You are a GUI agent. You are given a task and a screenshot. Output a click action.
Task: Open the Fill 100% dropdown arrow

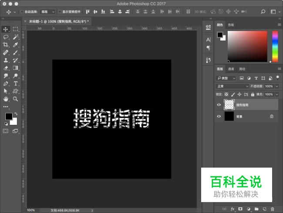pyautogui.click(x=277, y=94)
